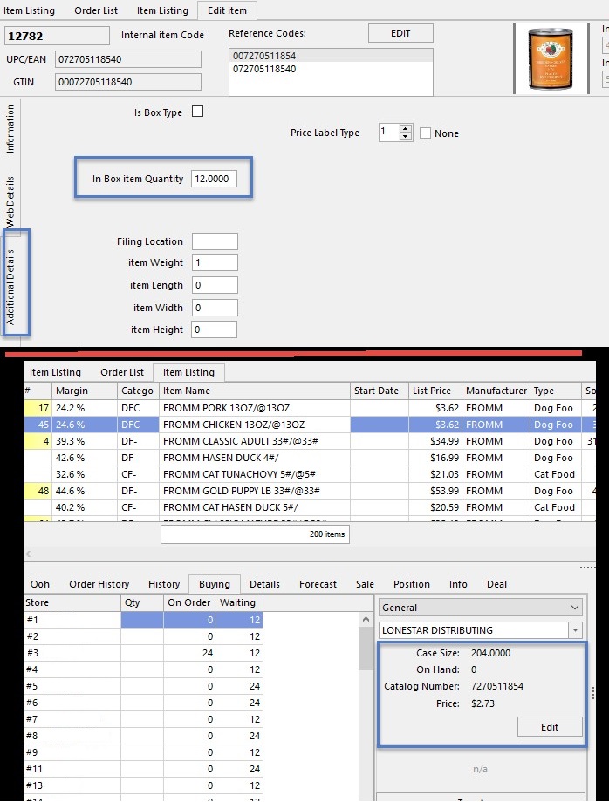
Task: Open the History tab
Action: click(164, 584)
